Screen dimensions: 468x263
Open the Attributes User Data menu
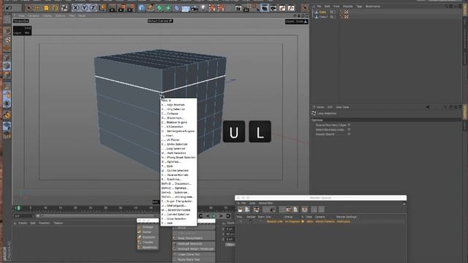click(342, 107)
